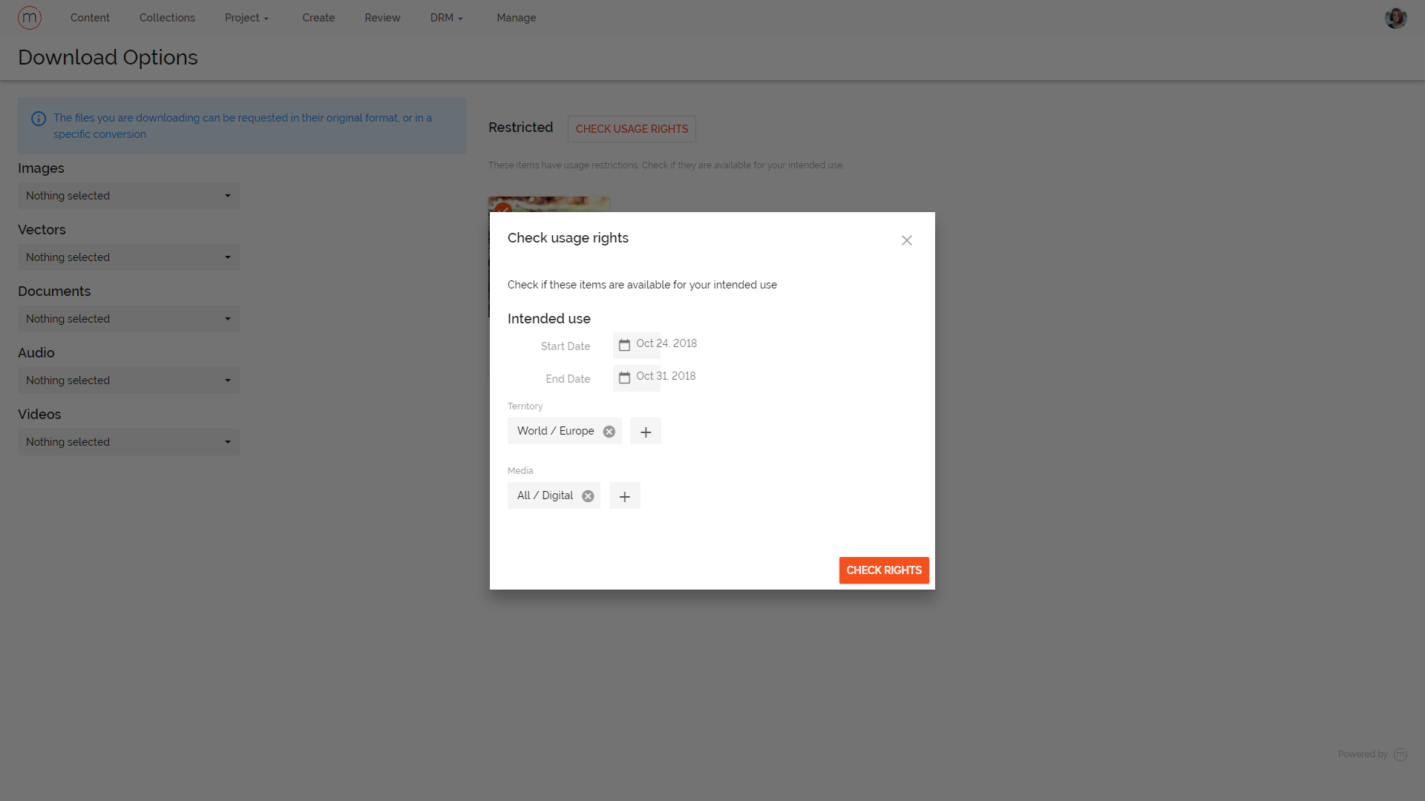
Task: Remove the World / Europe territory chip
Action: (x=609, y=431)
